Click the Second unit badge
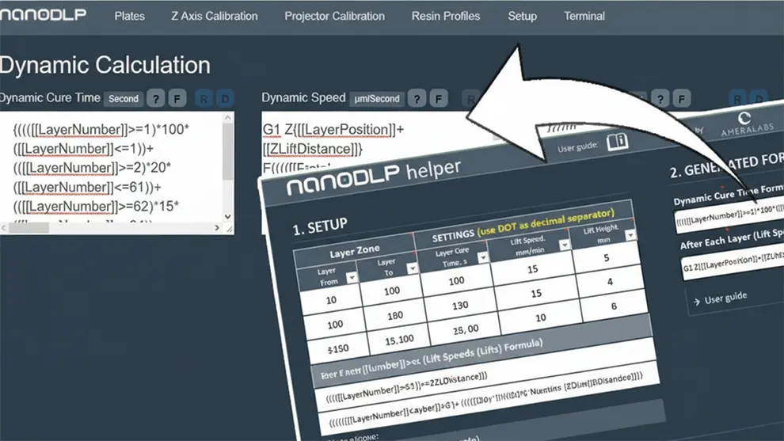The height and width of the screenshot is (441, 784). pyautogui.click(x=124, y=99)
